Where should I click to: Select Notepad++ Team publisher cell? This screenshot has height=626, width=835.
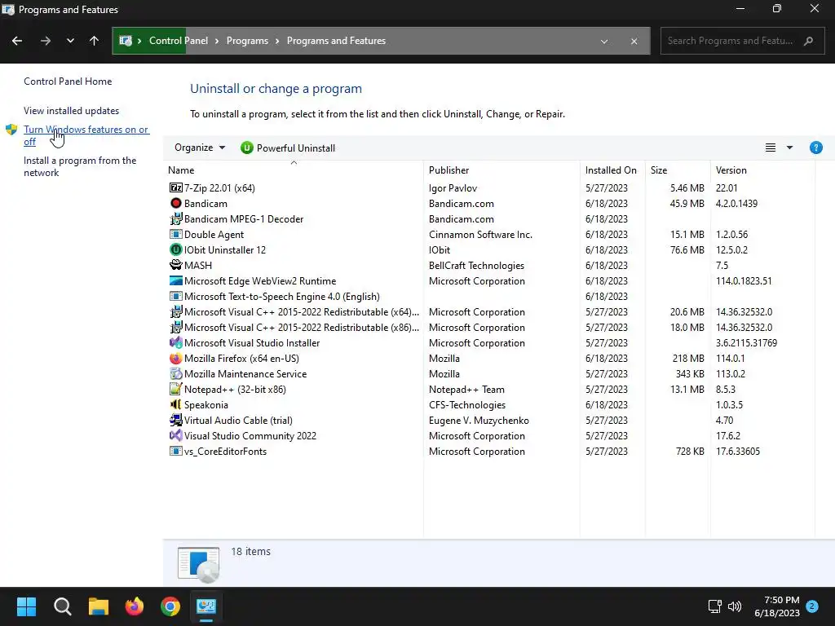466,389
